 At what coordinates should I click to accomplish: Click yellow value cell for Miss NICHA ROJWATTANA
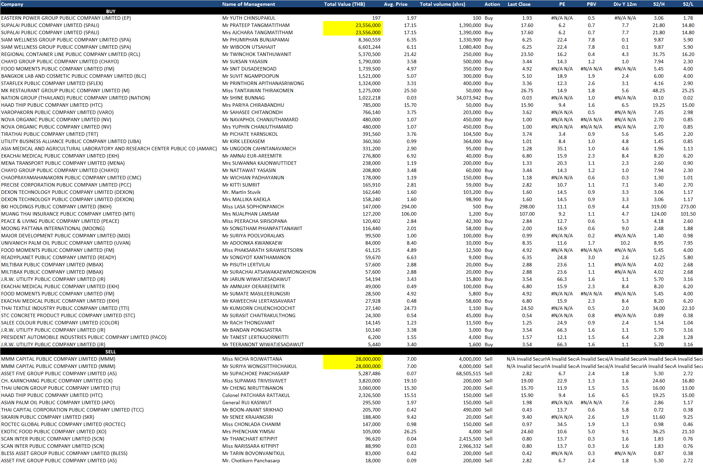pyautogui.click(x=353, y=359)
